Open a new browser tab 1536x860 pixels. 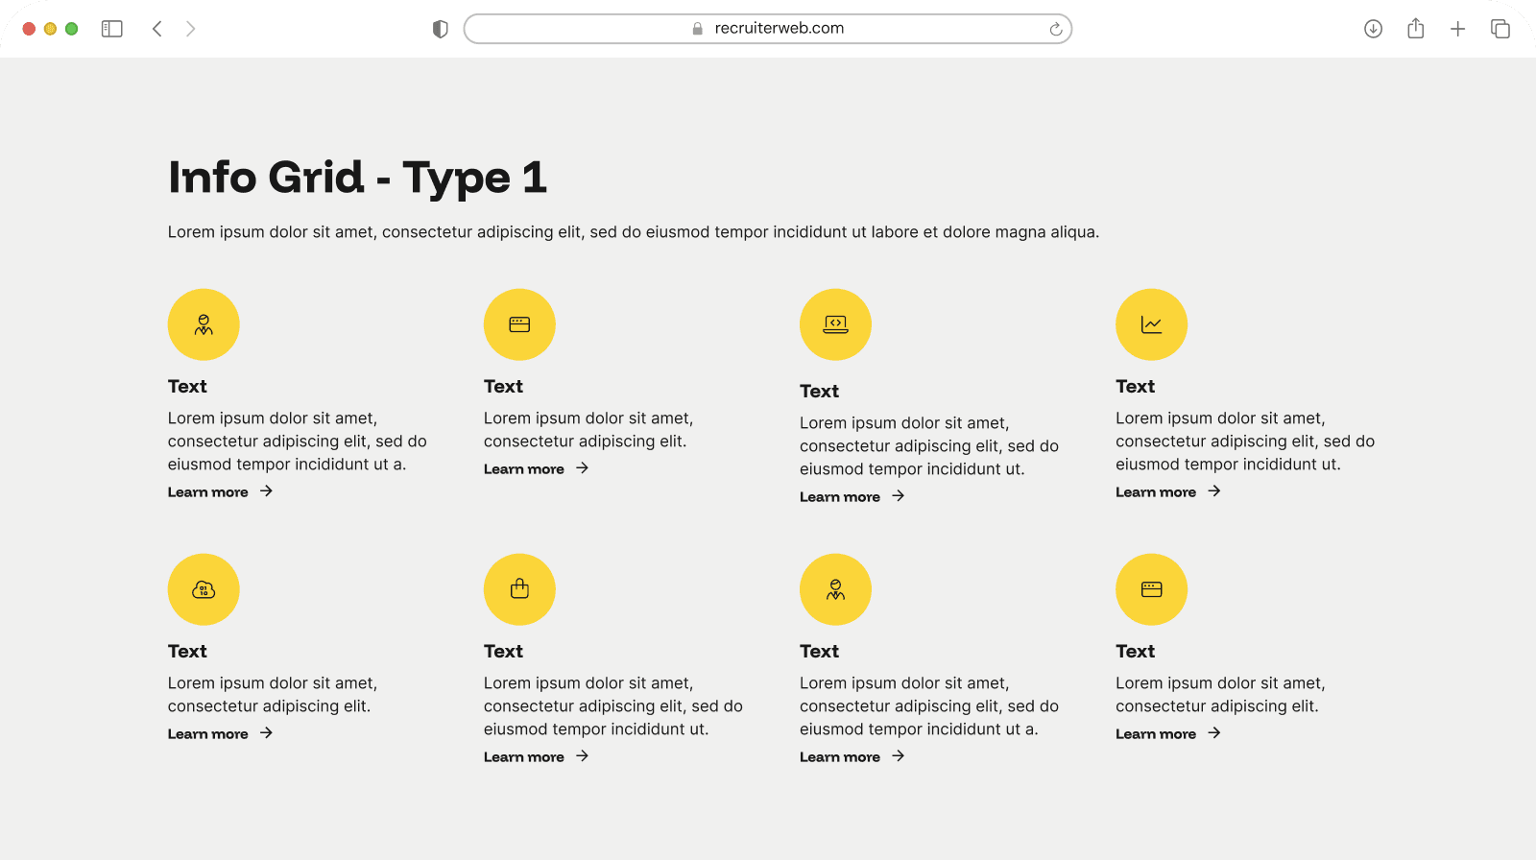1457,29
